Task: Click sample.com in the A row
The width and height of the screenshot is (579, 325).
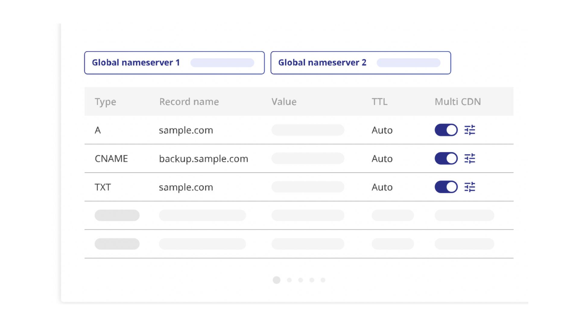Action: 186,130
